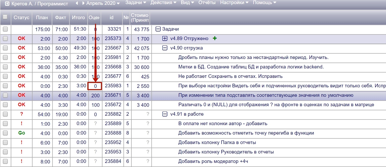
Task: Collapse the v4.90 отгрузка group
Action: [x=165, y=48]
